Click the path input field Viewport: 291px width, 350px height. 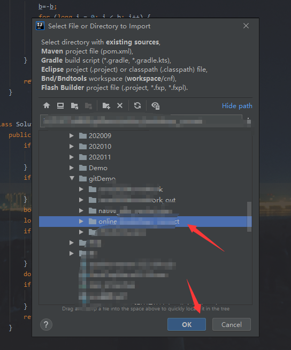[x=141, y=121]
